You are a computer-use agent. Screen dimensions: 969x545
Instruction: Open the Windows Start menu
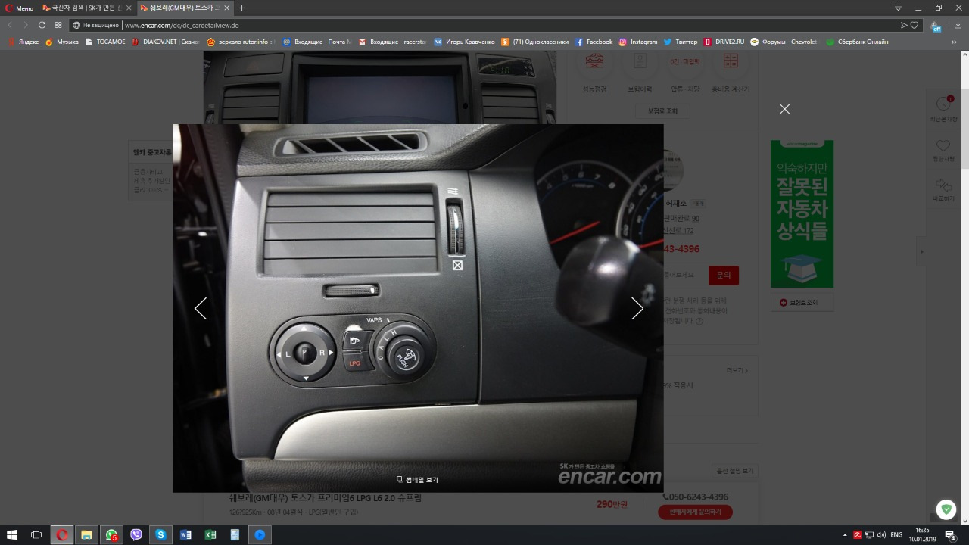click(x=12, y=534)
